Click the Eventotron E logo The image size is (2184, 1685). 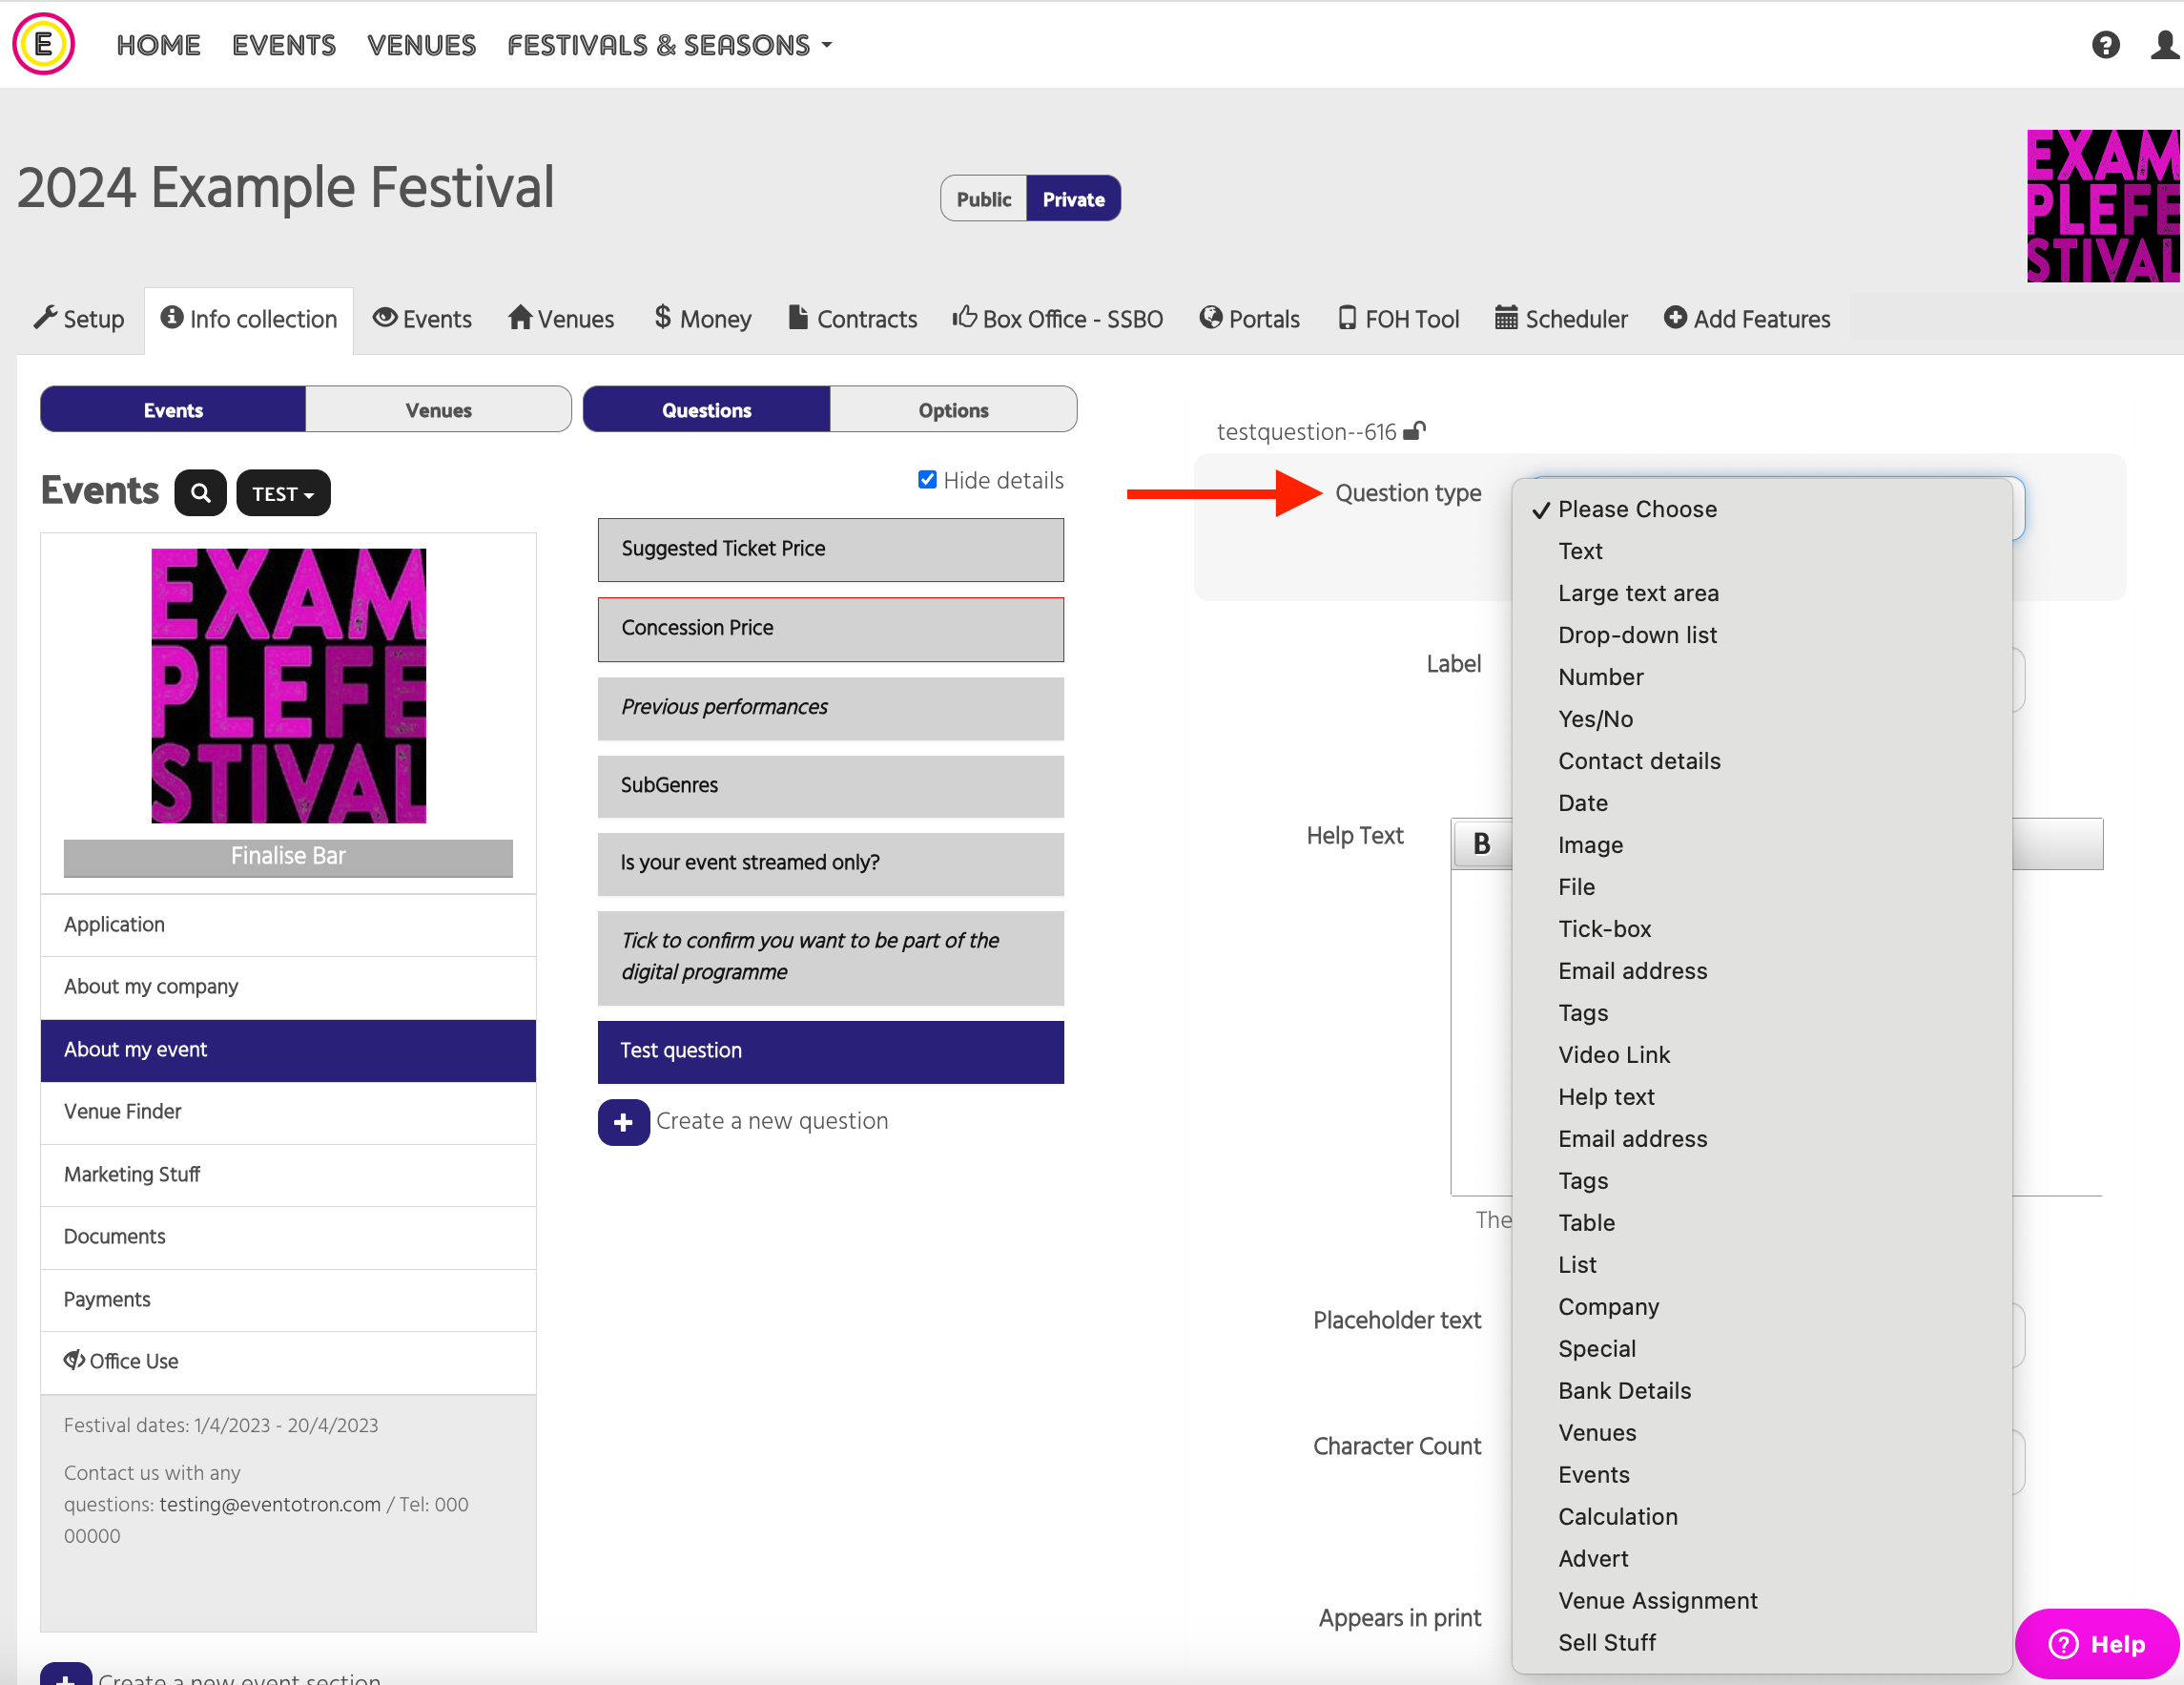coord(43,44)
